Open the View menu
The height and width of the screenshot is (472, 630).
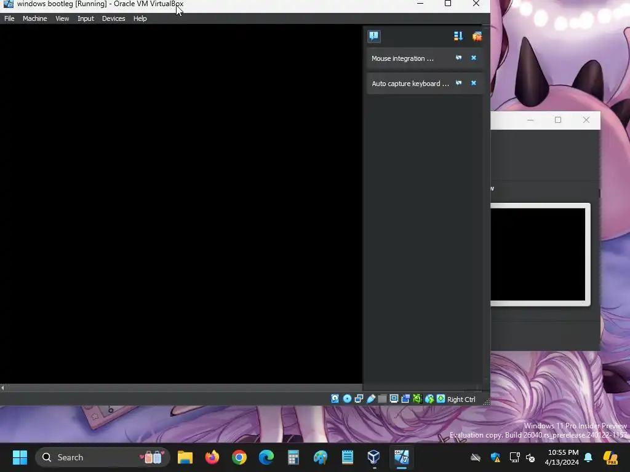62,18
